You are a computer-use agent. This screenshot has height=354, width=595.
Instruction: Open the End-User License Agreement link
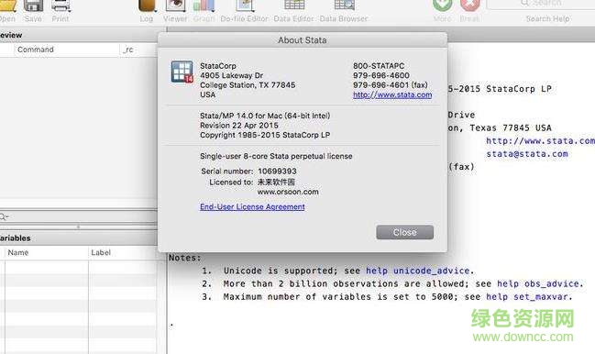(252, 206)
